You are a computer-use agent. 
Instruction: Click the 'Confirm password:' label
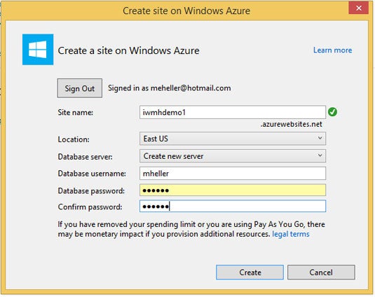pos(90,207)
